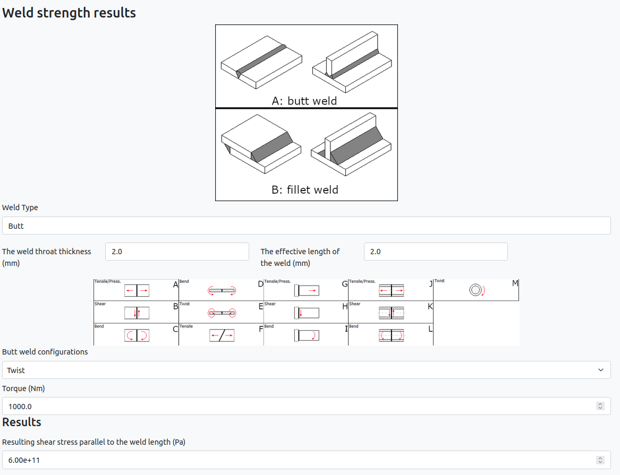Expand the Twist dropdown chevron

[x=601, y=370]
